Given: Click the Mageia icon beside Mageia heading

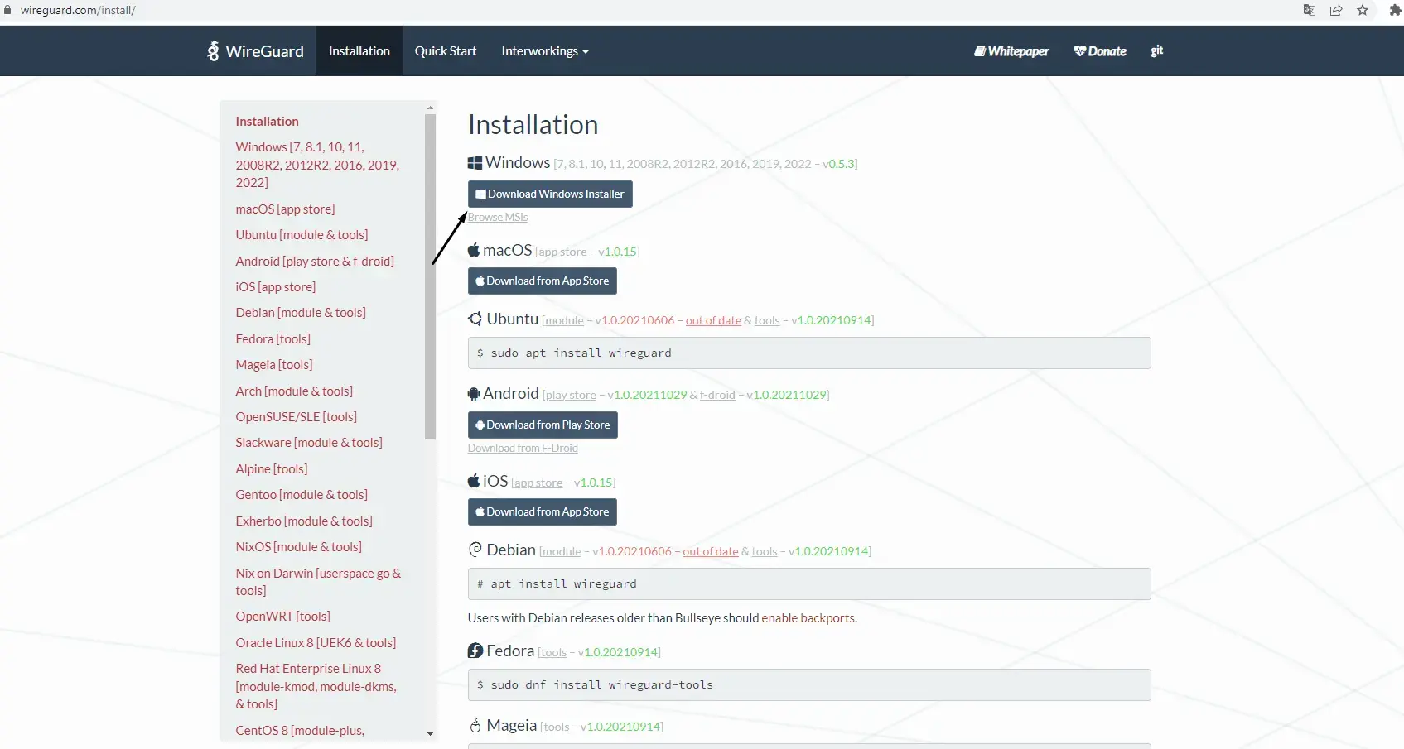Looking at the screenshot, I should point(475,725).
